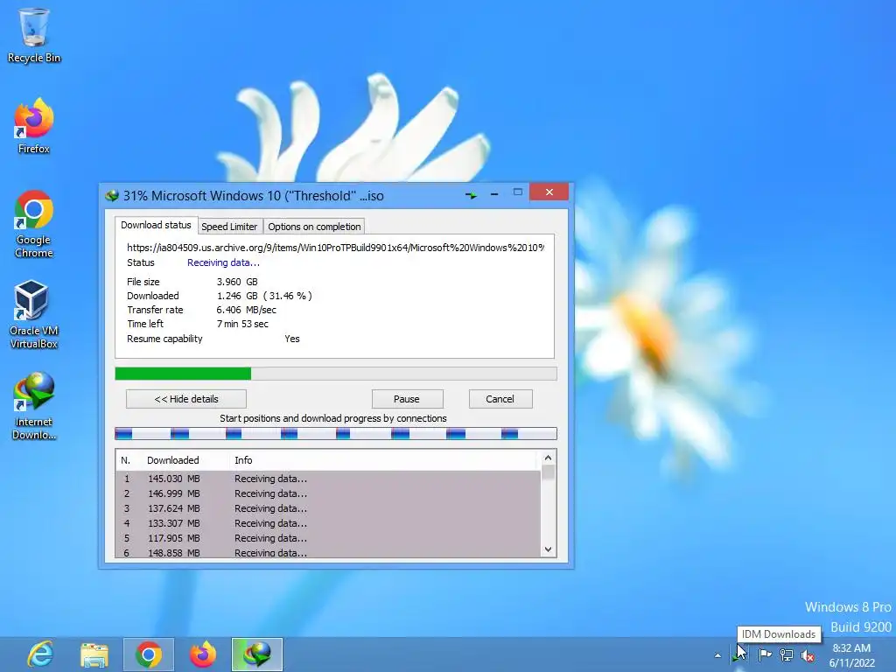Open Firefox from the taskbar
The height and width of the screenshot is (672, 896).
tap(203, 654)
